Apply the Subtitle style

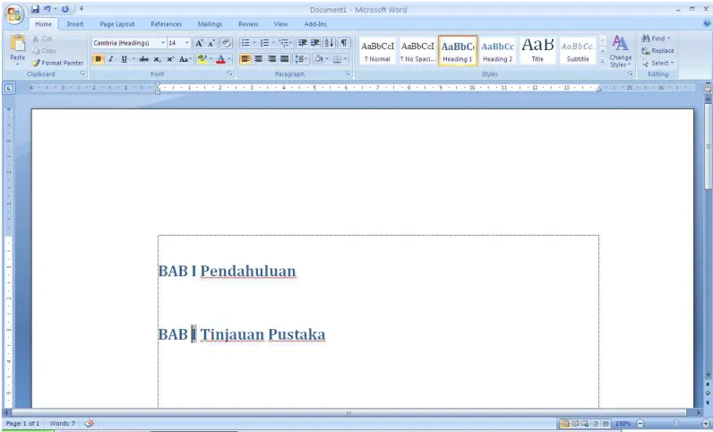tap(578, 51)
